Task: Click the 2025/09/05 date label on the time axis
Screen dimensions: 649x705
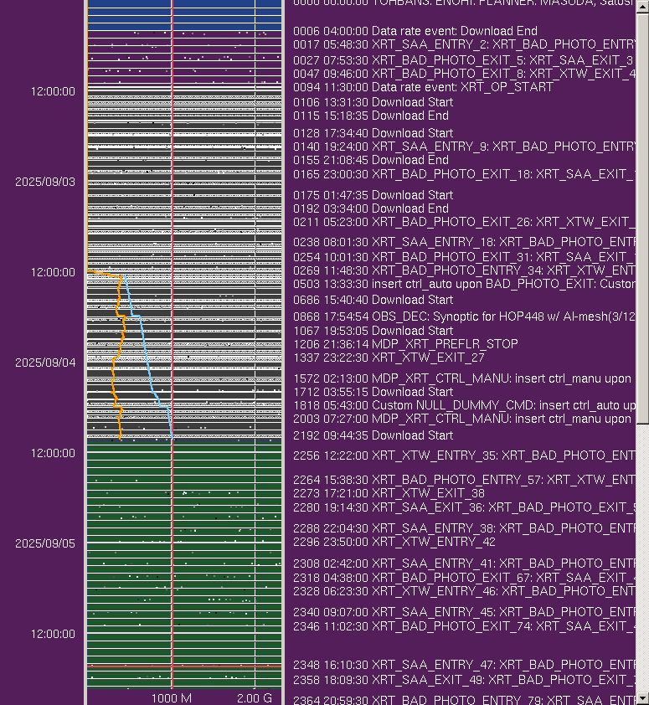Action: (x=45, y=543)
